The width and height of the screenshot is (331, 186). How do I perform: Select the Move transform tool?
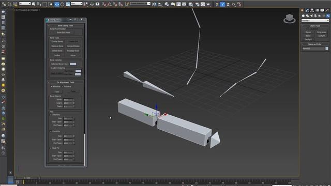click(57, 4)
